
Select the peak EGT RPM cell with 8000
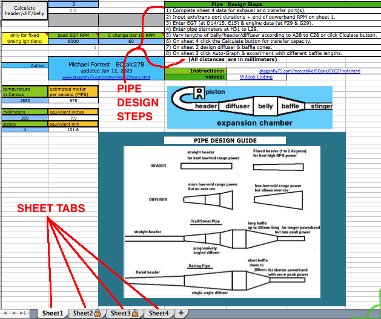coord(73,41)
